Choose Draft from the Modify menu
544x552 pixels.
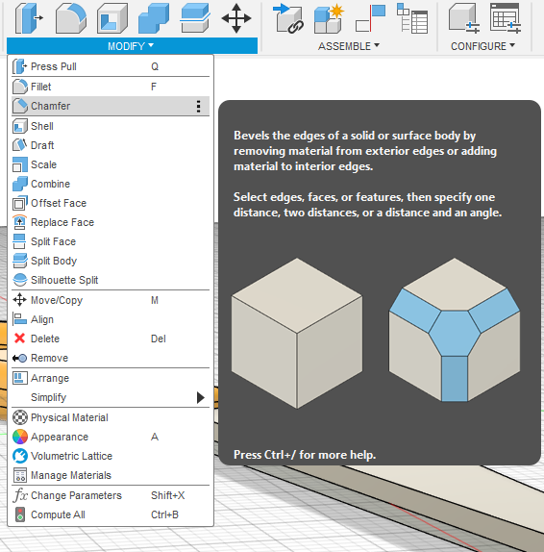click(x=111, y=145)
